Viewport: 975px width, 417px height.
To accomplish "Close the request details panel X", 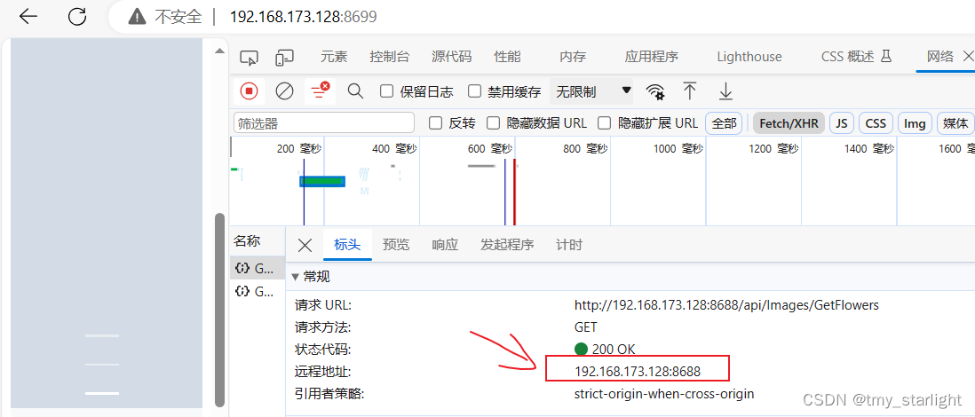I will 305,245.
